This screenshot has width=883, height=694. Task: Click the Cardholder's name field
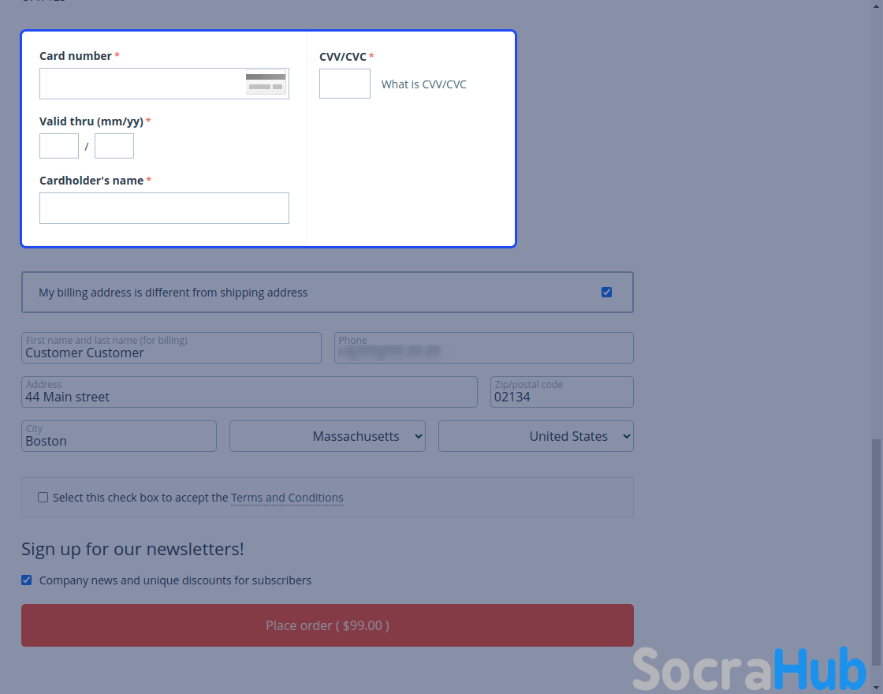coord(164,208)
